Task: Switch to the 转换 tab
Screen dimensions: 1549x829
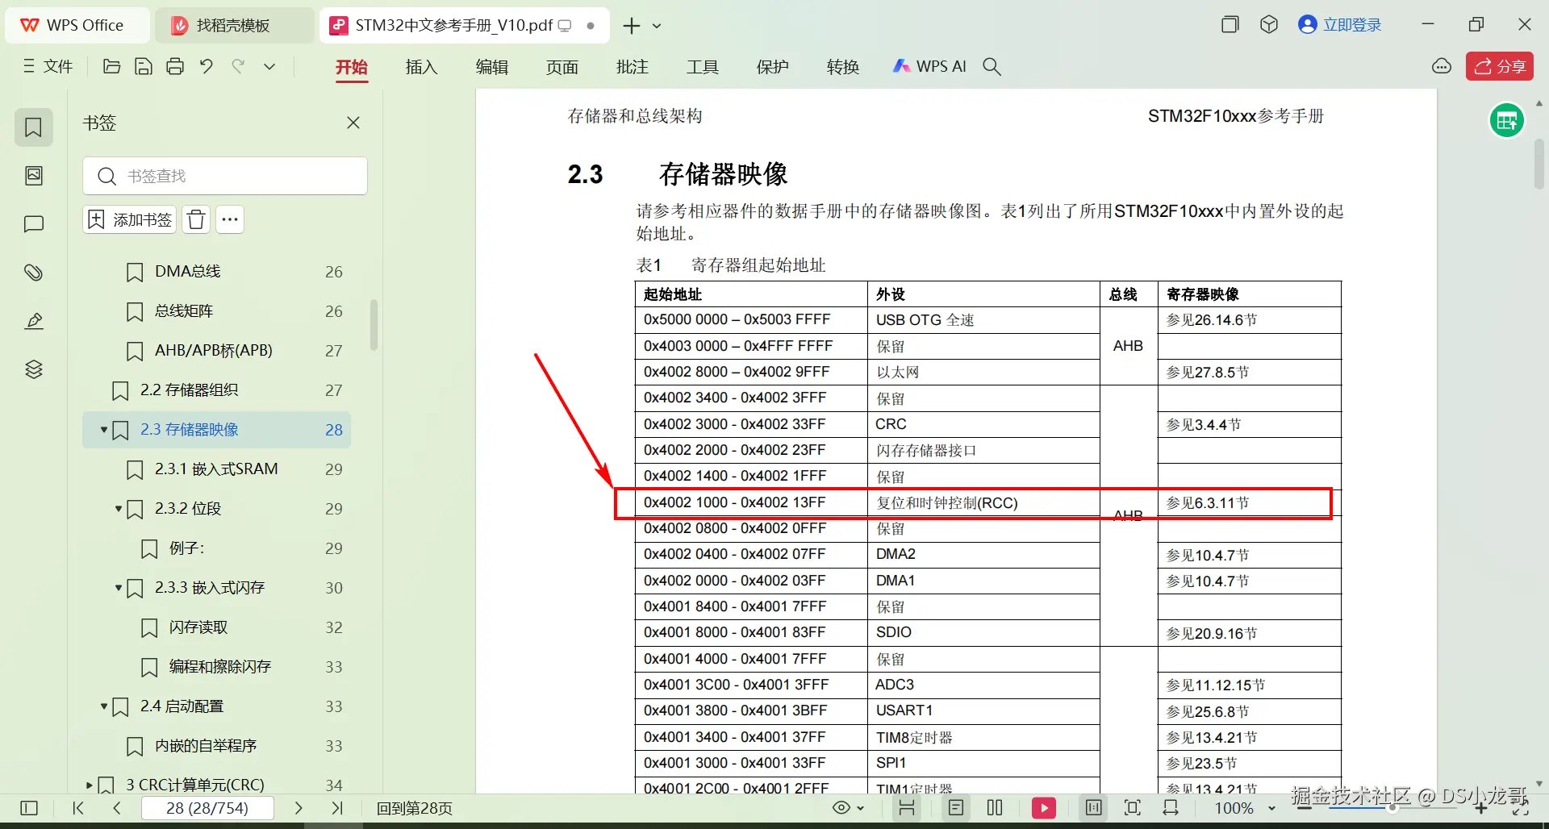Action: pyautogui.click(x=842, y=67)
